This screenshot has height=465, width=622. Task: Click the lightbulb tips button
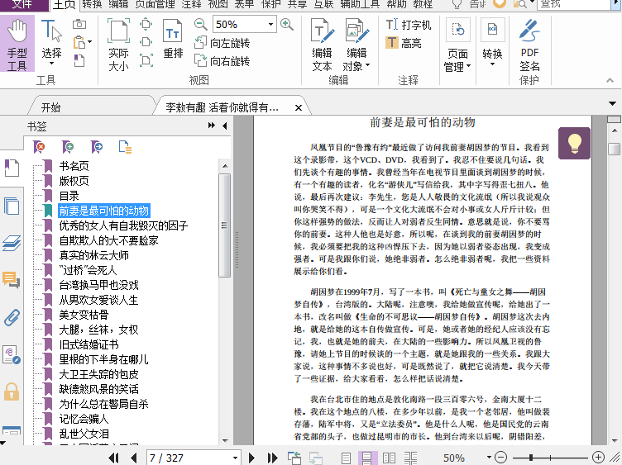(574, 143)
